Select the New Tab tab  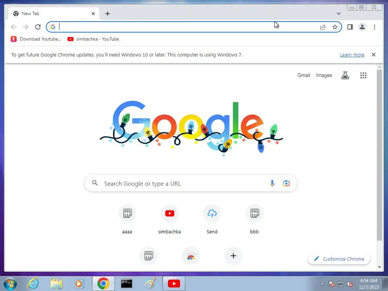[x=54, y=14]
